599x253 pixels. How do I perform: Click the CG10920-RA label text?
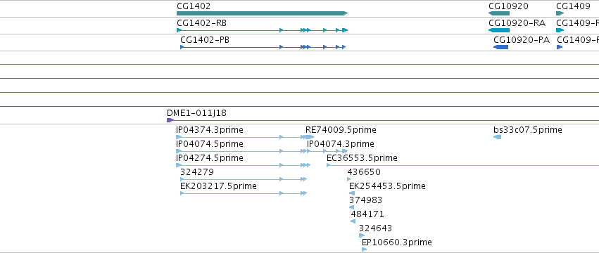pyautogui.click(x=517, y=23)
